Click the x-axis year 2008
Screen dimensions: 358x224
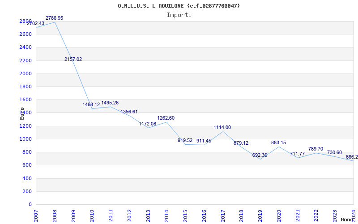pyautogui.click(x=55, y=216)
